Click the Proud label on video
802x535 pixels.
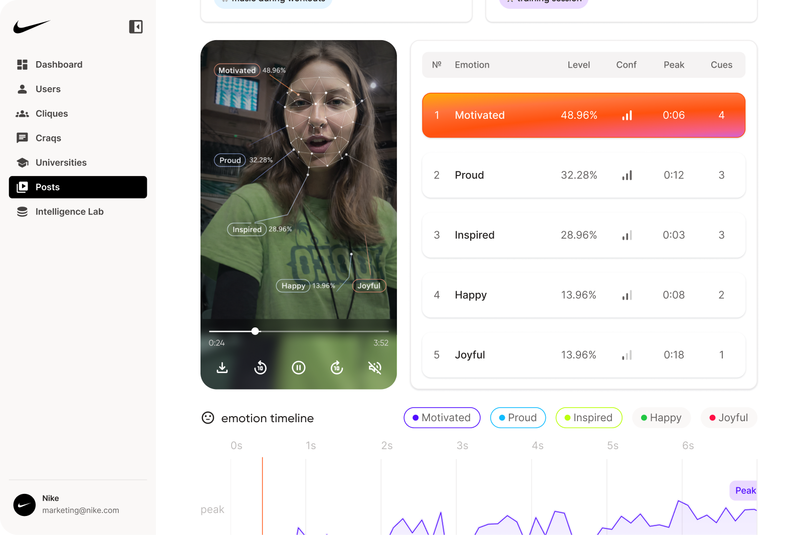230,160
